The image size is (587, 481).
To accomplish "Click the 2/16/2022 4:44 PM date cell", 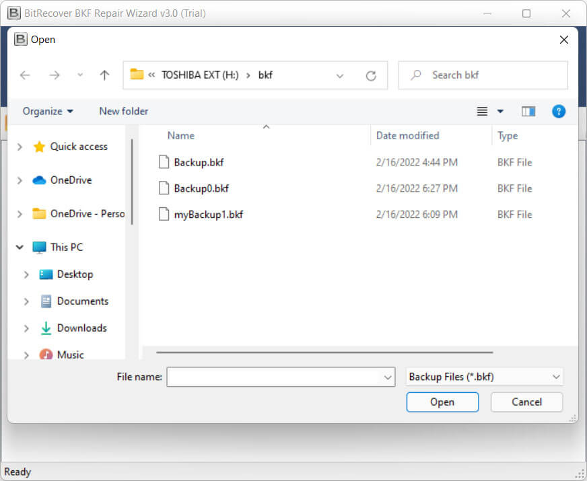I will tap(417, 162).
